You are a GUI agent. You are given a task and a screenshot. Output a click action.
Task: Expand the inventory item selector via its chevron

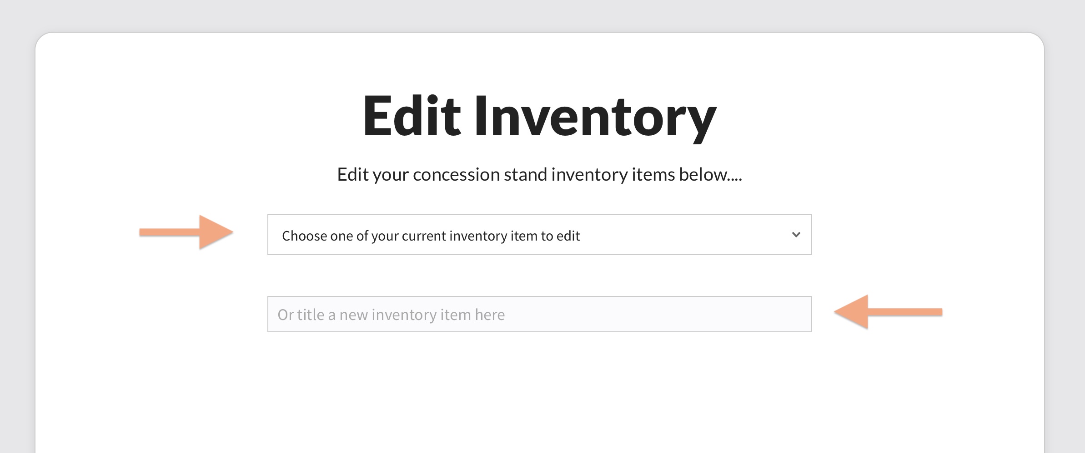796,235
